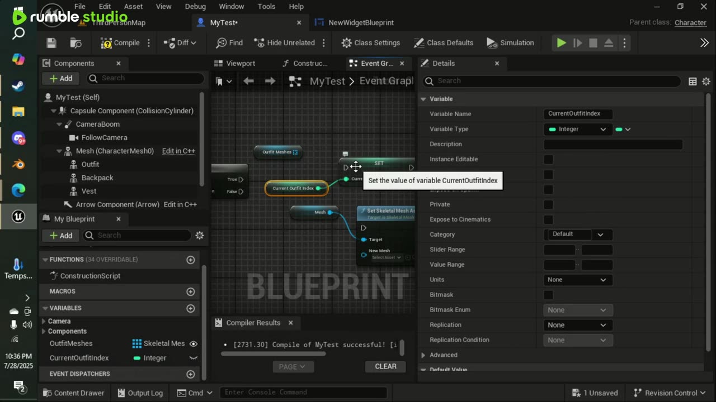Image resolution: width=716 pixels, height=402 pixels.
Task: Enable the Instance Editable checkbox
Action: click(548, 159)
